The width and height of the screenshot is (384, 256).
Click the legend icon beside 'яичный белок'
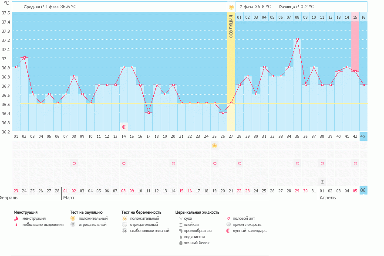(181, 243)
